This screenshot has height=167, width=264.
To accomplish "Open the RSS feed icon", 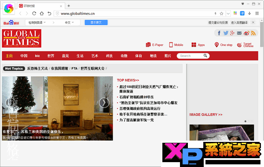I will tap(253, 33).
